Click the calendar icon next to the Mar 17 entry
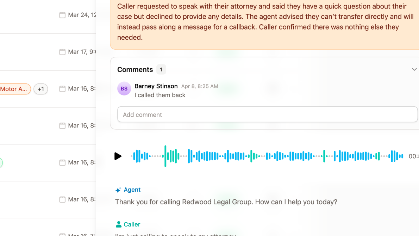 [x=62, y=52]
